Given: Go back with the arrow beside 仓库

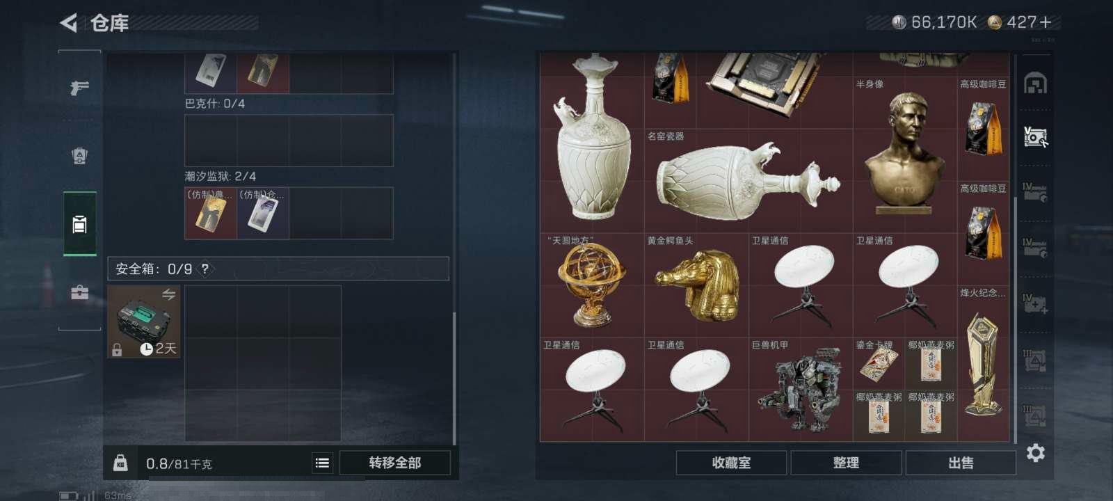Looking at the screenshot, I should (68, 23).
